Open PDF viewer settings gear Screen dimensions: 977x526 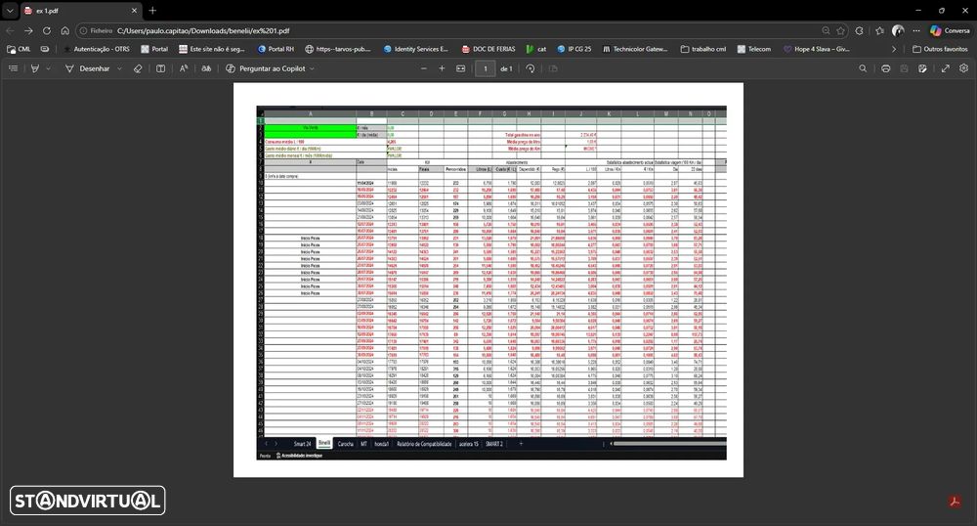pos(964,68)
